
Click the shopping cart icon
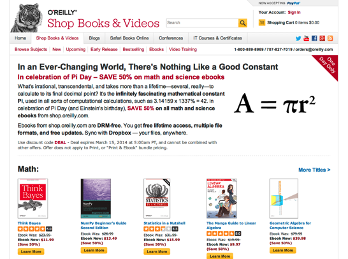(x=262, y=22)
